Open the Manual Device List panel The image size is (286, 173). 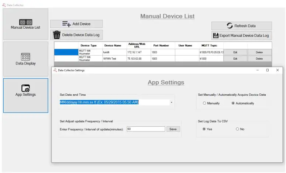(25, 24)
